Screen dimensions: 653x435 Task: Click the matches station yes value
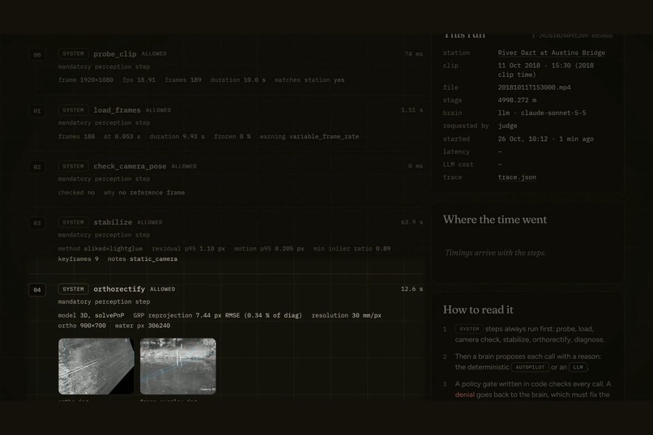[x=309, y=80]
